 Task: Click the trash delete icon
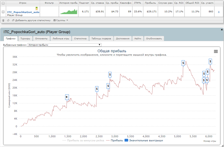(x=3, y=20)
